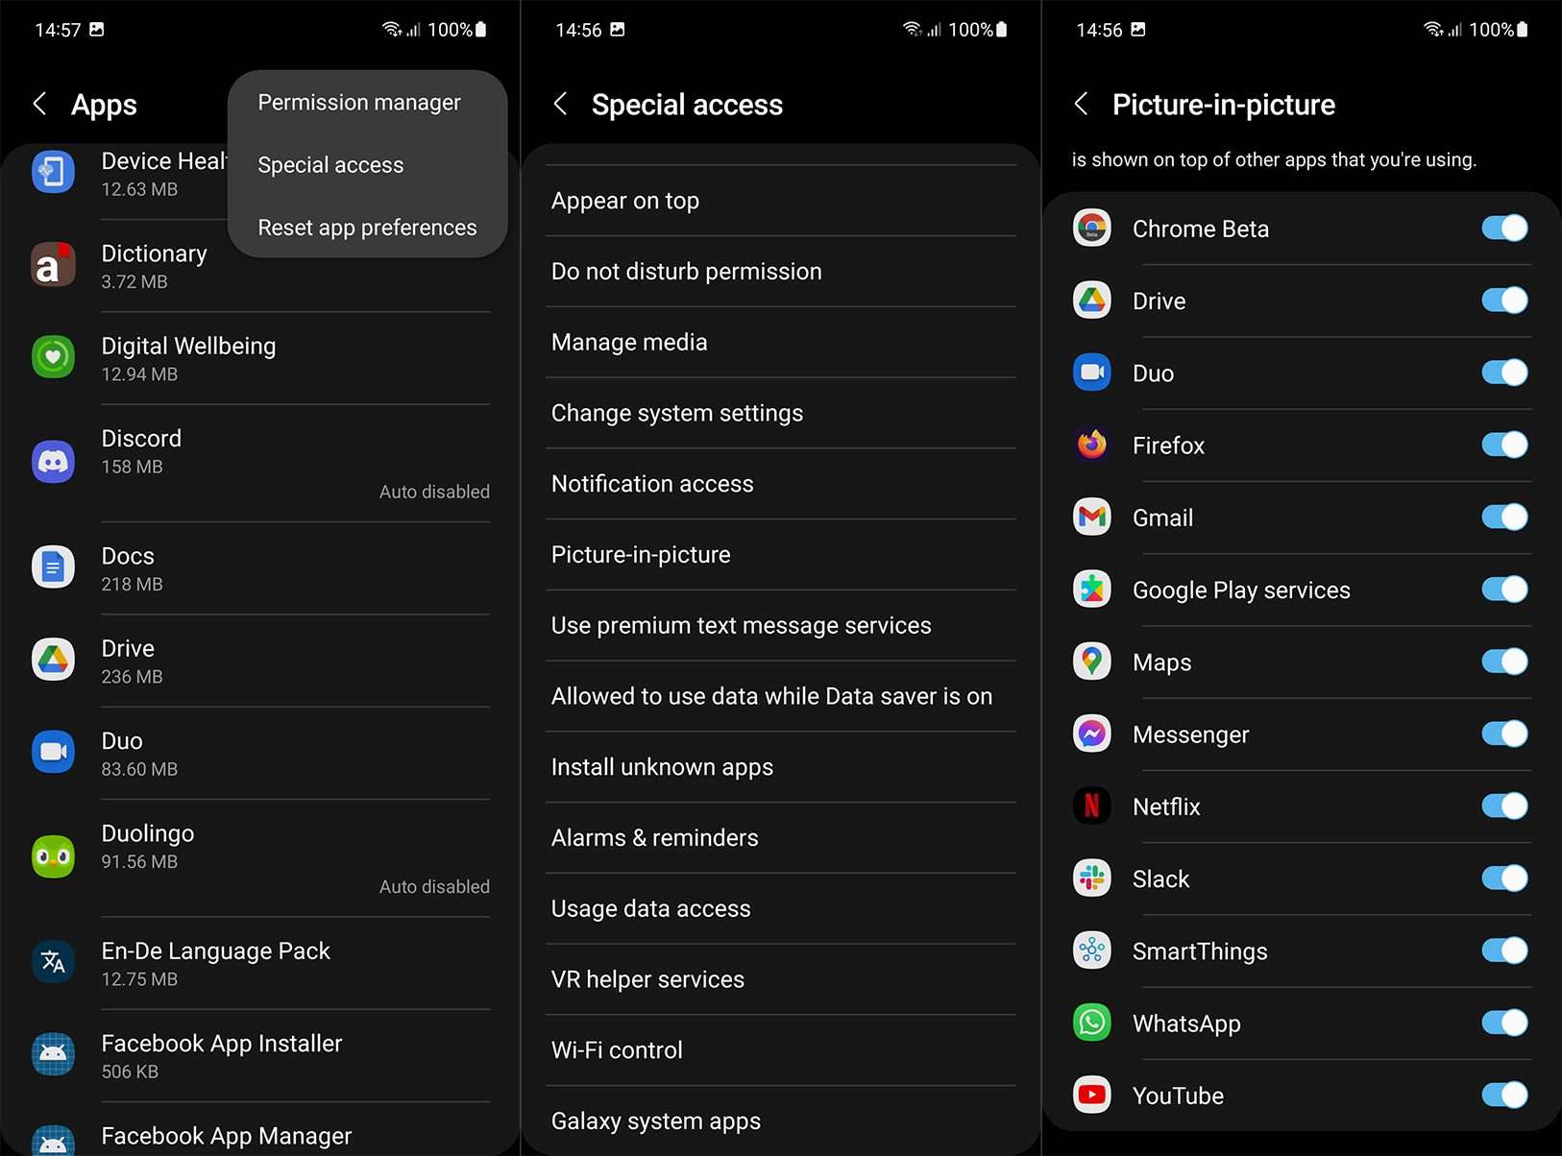Open Alarms & reminders

pyautogui.click(x=781, y=838)
